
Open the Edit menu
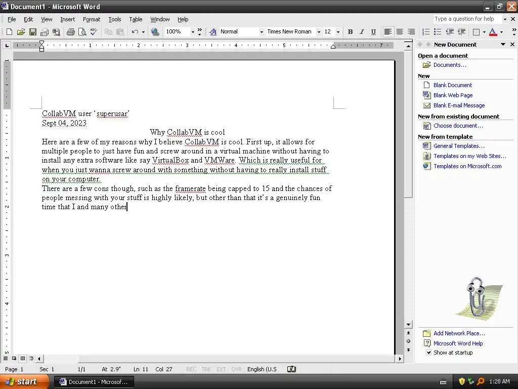pos(28,19)
